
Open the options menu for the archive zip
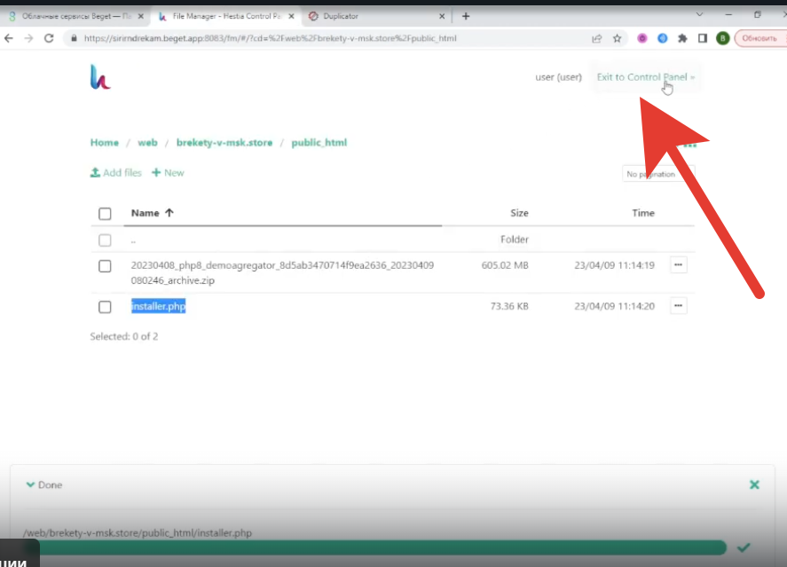(678, 265)
